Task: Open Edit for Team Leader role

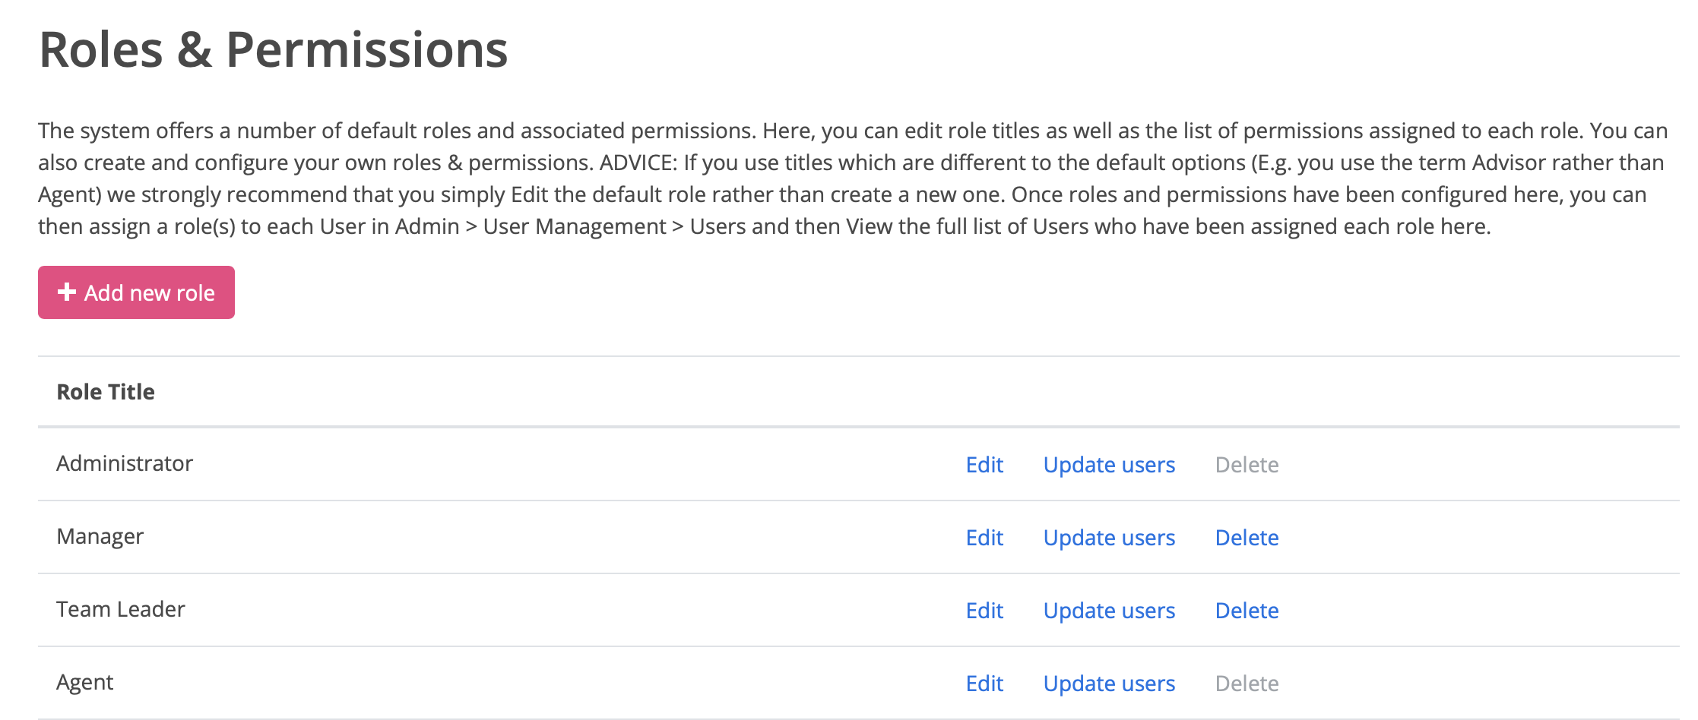Action: (984, 611)
